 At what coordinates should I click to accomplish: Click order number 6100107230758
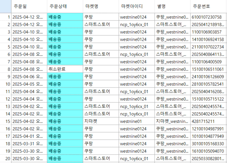click(x=209, y=17)
